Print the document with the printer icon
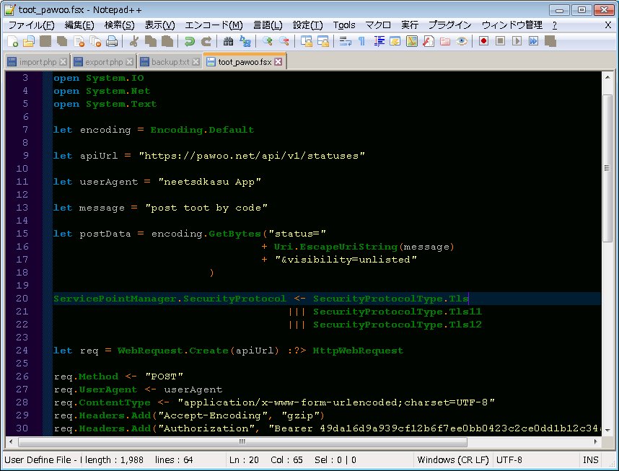 (x=112, y=41)
